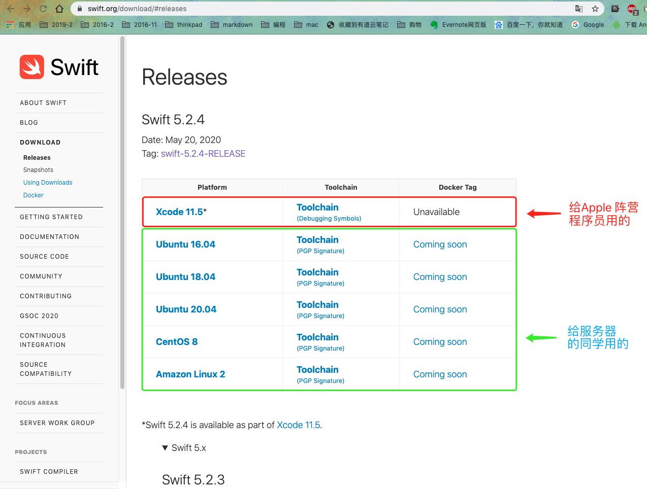Open the markdown bookmark folder
The height and width of the screenshot is (489, 647).
click(x=232, y=24)
